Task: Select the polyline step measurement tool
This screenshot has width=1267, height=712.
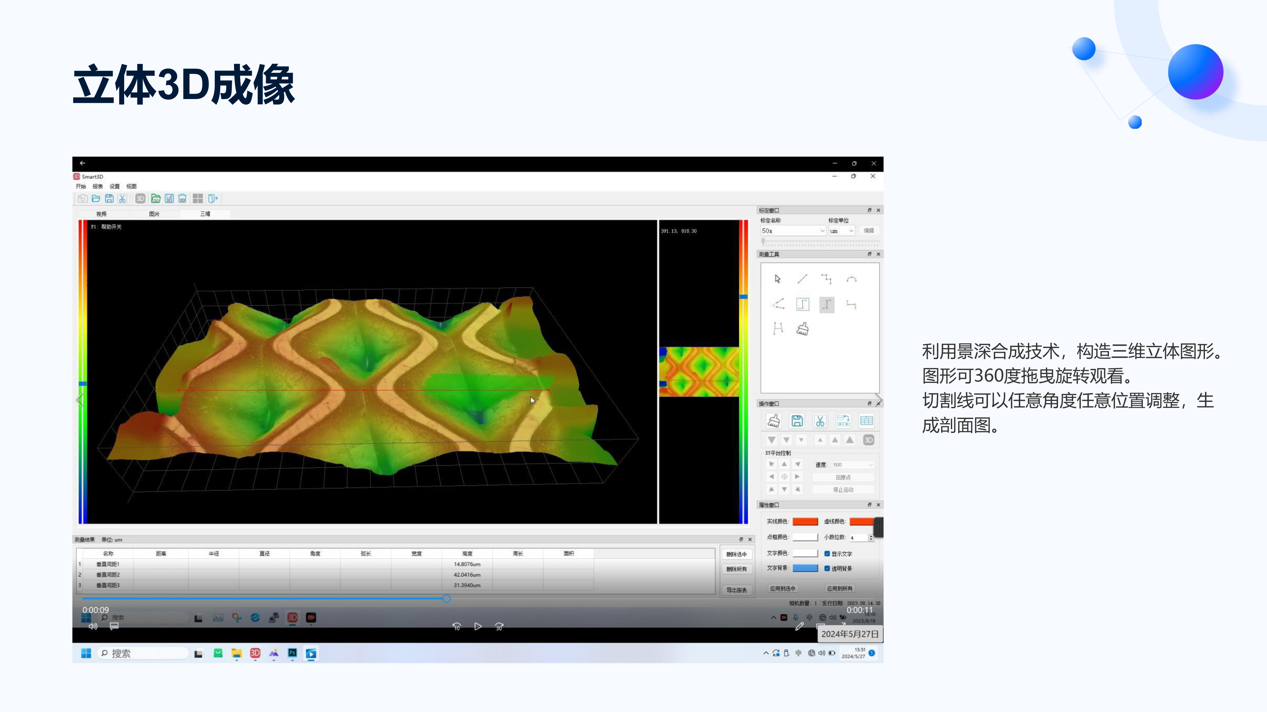Action: tap(827, 279)
